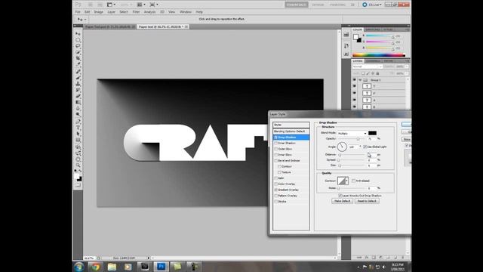Enable the Color Overlay checkbox
This screenshot has width=483, height=272.
tap(276, 184)
